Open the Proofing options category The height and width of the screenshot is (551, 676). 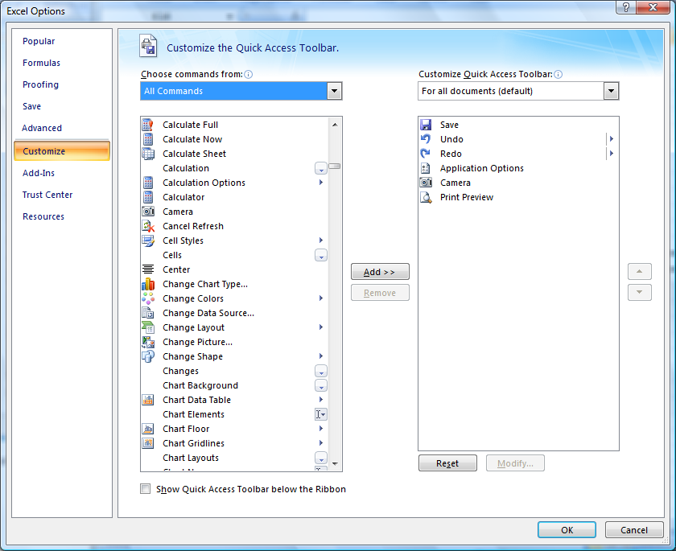coord(40,84)
